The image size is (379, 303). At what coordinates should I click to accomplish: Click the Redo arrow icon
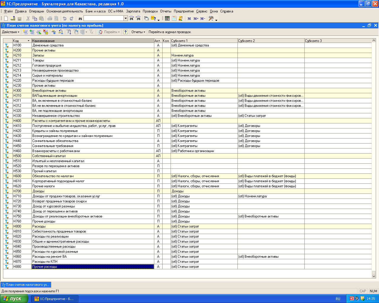point(71,18)
